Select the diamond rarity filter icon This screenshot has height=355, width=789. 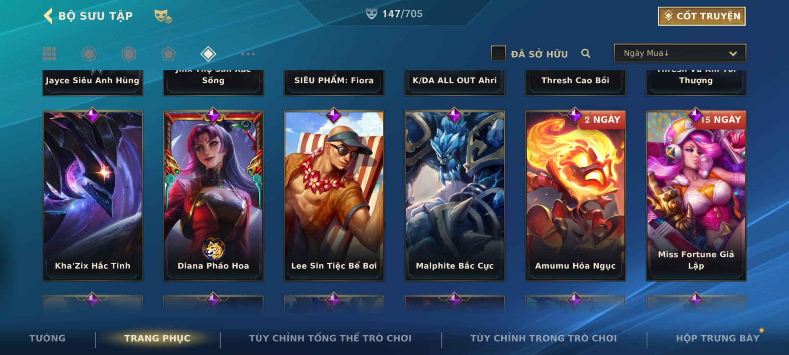[208, 54]
